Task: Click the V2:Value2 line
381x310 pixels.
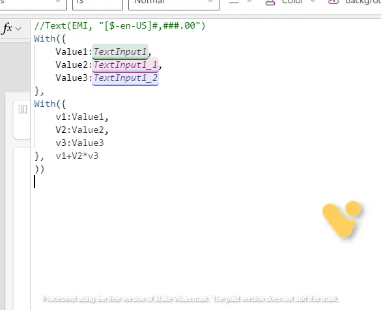Action: coord(82,130)
